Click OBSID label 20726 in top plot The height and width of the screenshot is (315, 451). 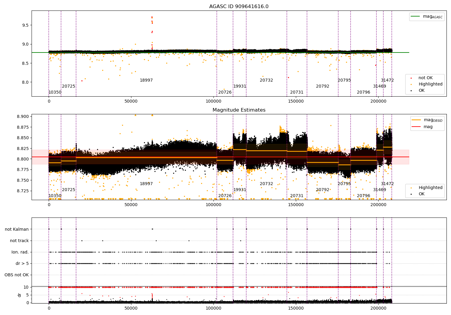pos(225,92)
